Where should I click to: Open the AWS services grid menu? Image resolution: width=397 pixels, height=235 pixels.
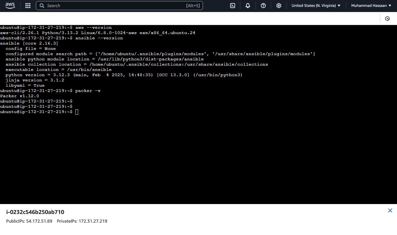pos(28,6)
